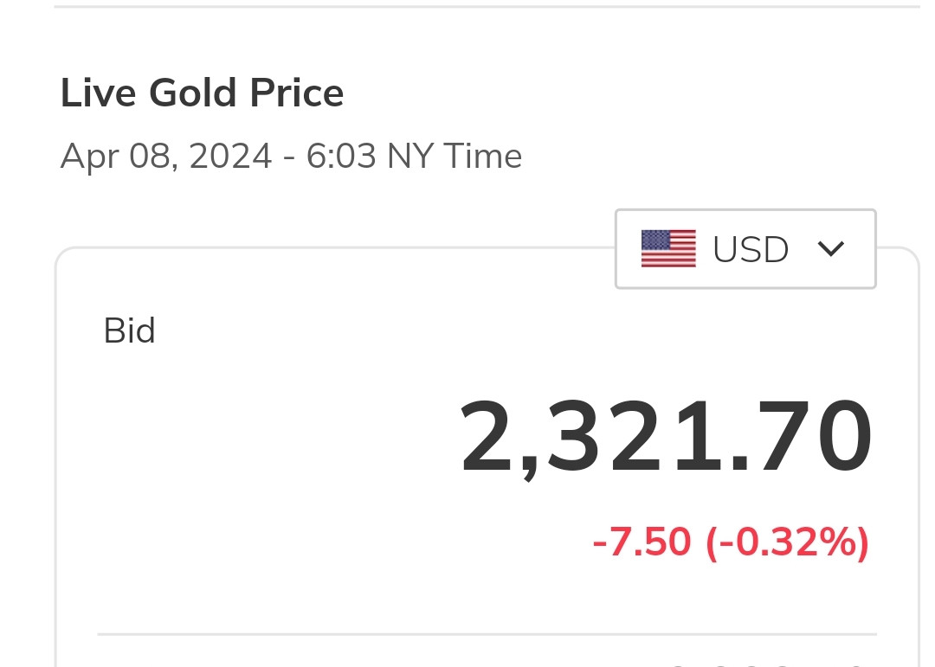Click the red (-0.32%) percentage change
The width and height of the screenshot is (935, 667).
click(787, 543)
